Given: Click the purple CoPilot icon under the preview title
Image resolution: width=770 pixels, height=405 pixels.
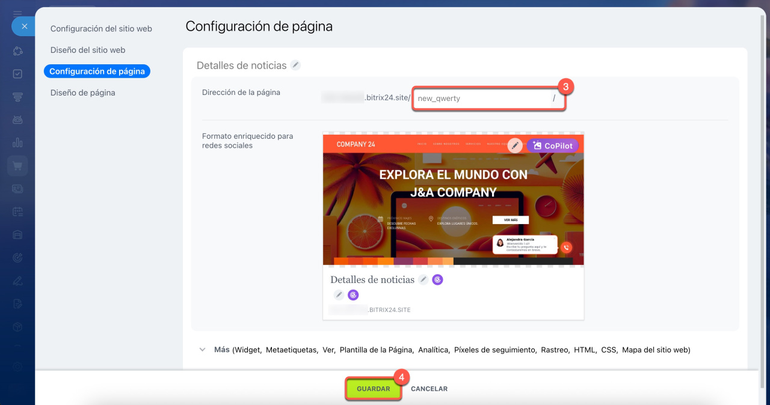Looking at the screenshot, I should [x=353, y=294].
